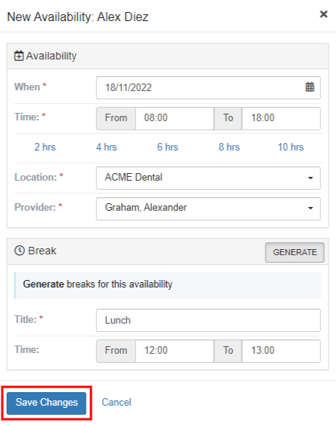Cancel the new availability
This screenshot has width=336, height=426.
(117, 402)
